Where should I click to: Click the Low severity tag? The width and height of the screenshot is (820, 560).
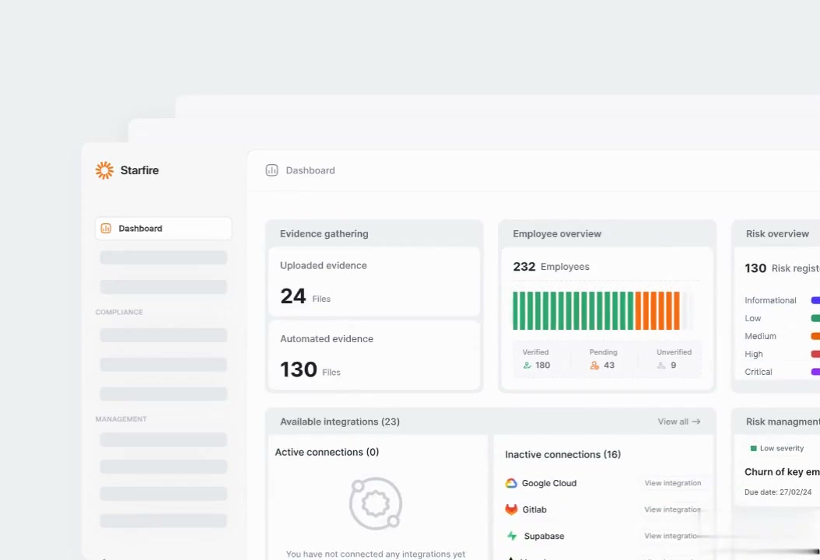click(777, 448)
